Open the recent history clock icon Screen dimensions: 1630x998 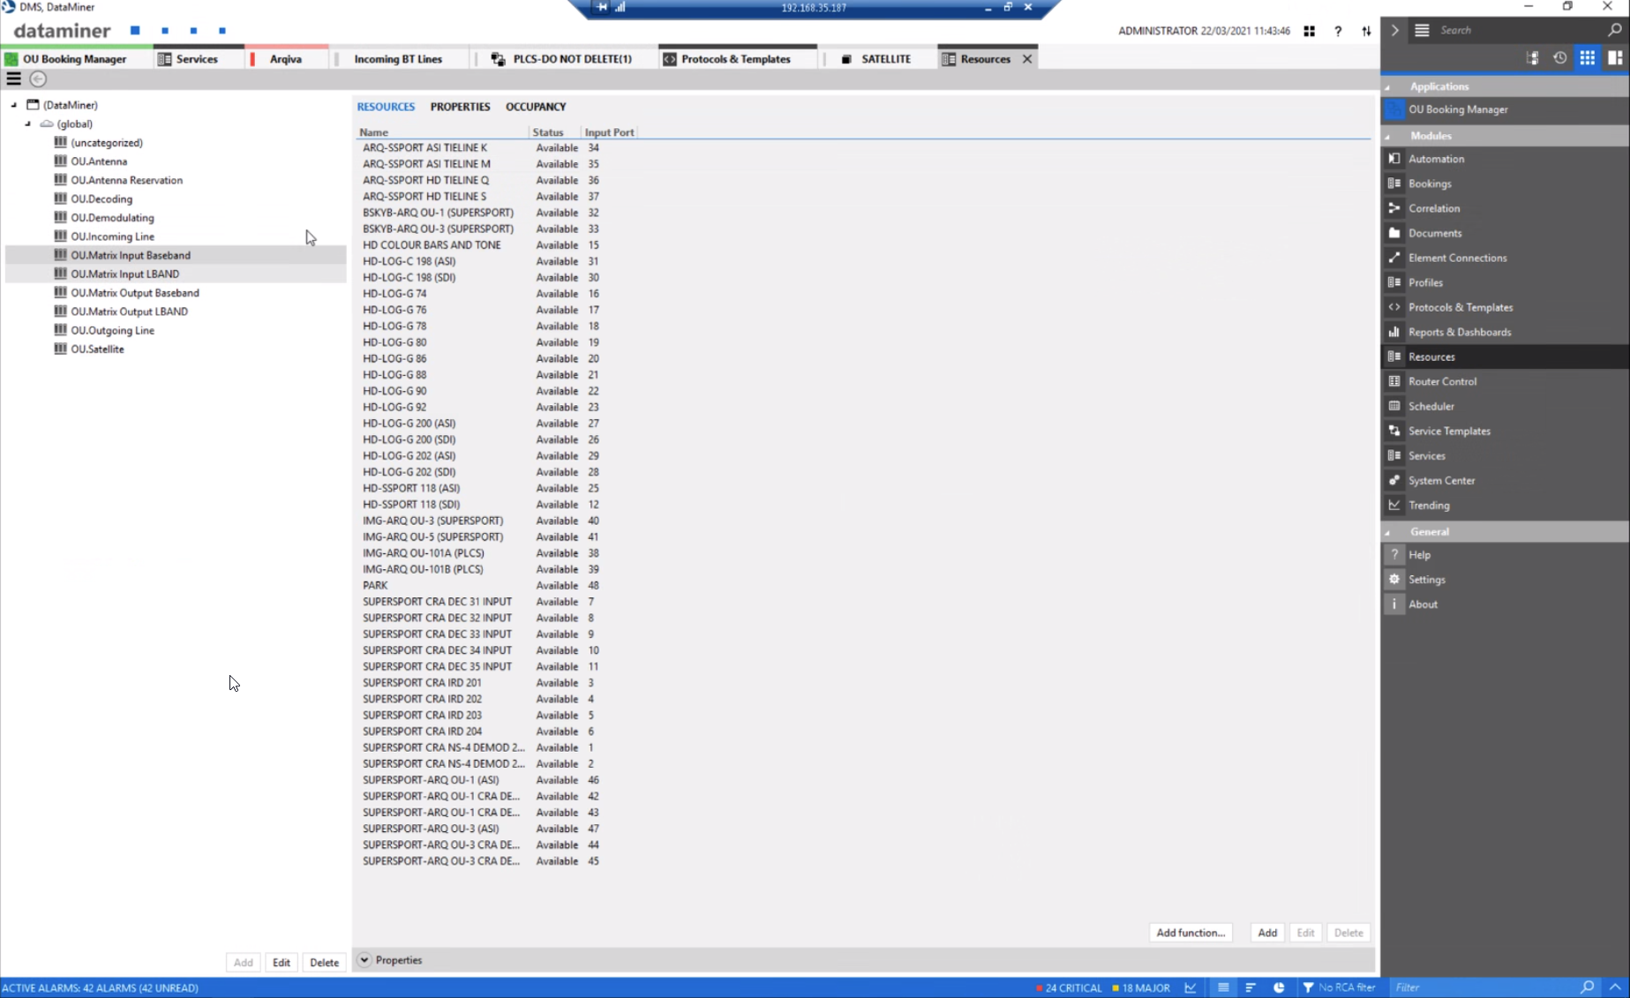[1559, 58]
